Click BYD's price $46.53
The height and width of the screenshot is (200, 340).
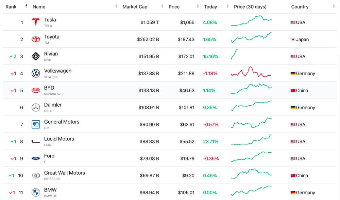coord(187,90)
